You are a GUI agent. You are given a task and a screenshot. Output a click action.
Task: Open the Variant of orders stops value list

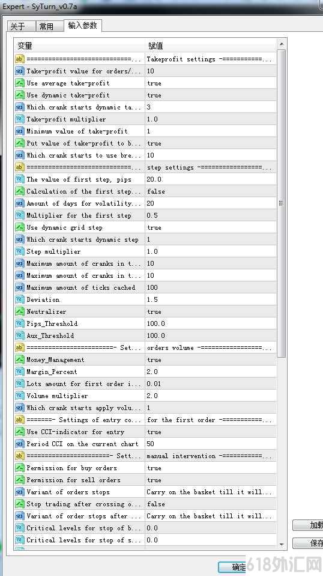(x=211, y=492)
